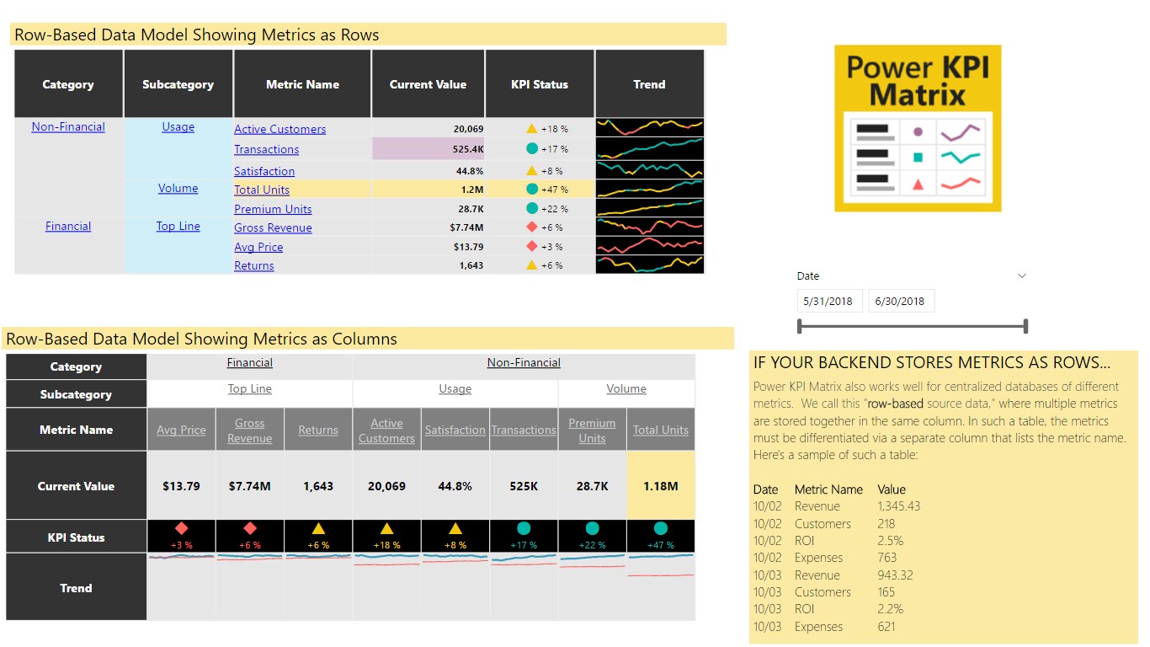Screen dimensions: 1150x647
Task: Select the $7.74M value in rows table
Action: click(466, 227)
